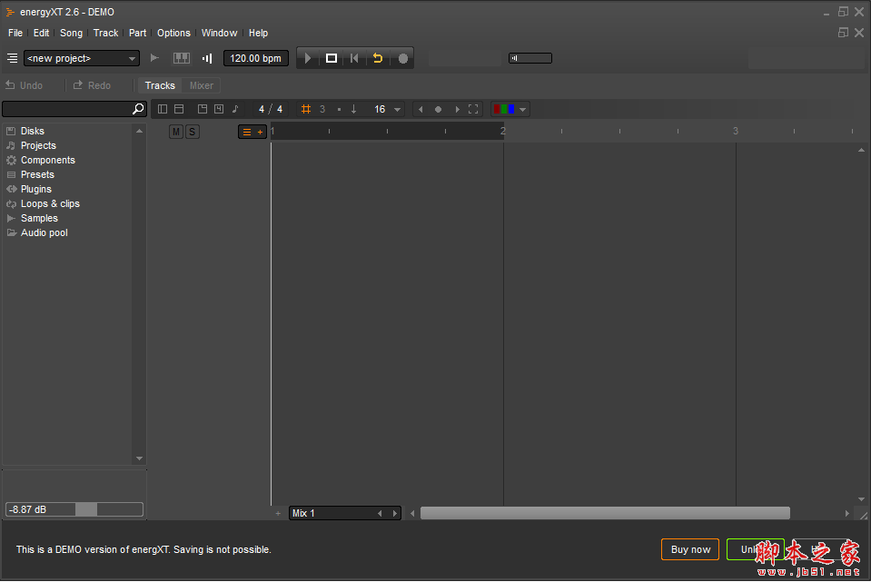Select Loops & clips in browser

(50, 203)
